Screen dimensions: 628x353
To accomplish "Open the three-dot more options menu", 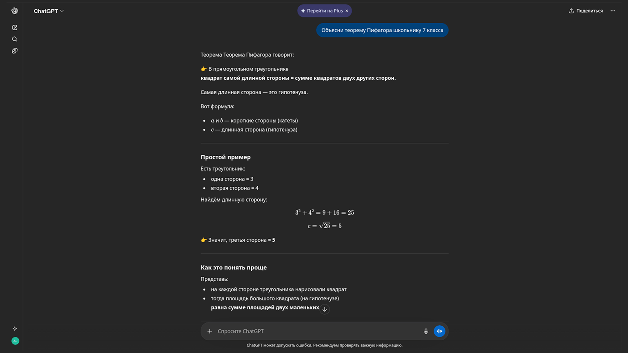I will 613,11.
